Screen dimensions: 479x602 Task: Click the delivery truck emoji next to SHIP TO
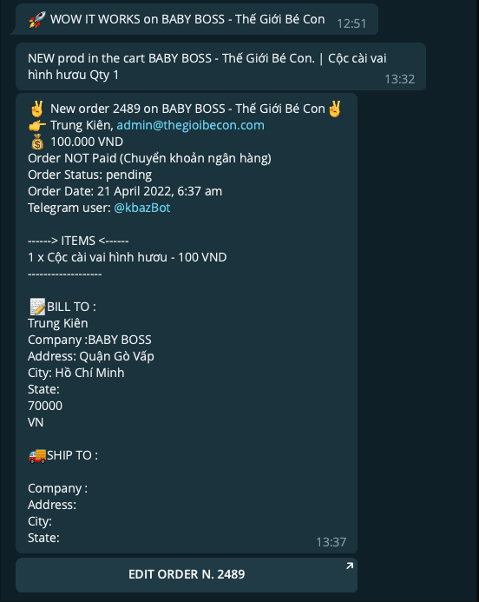click(x=37, y=455)
